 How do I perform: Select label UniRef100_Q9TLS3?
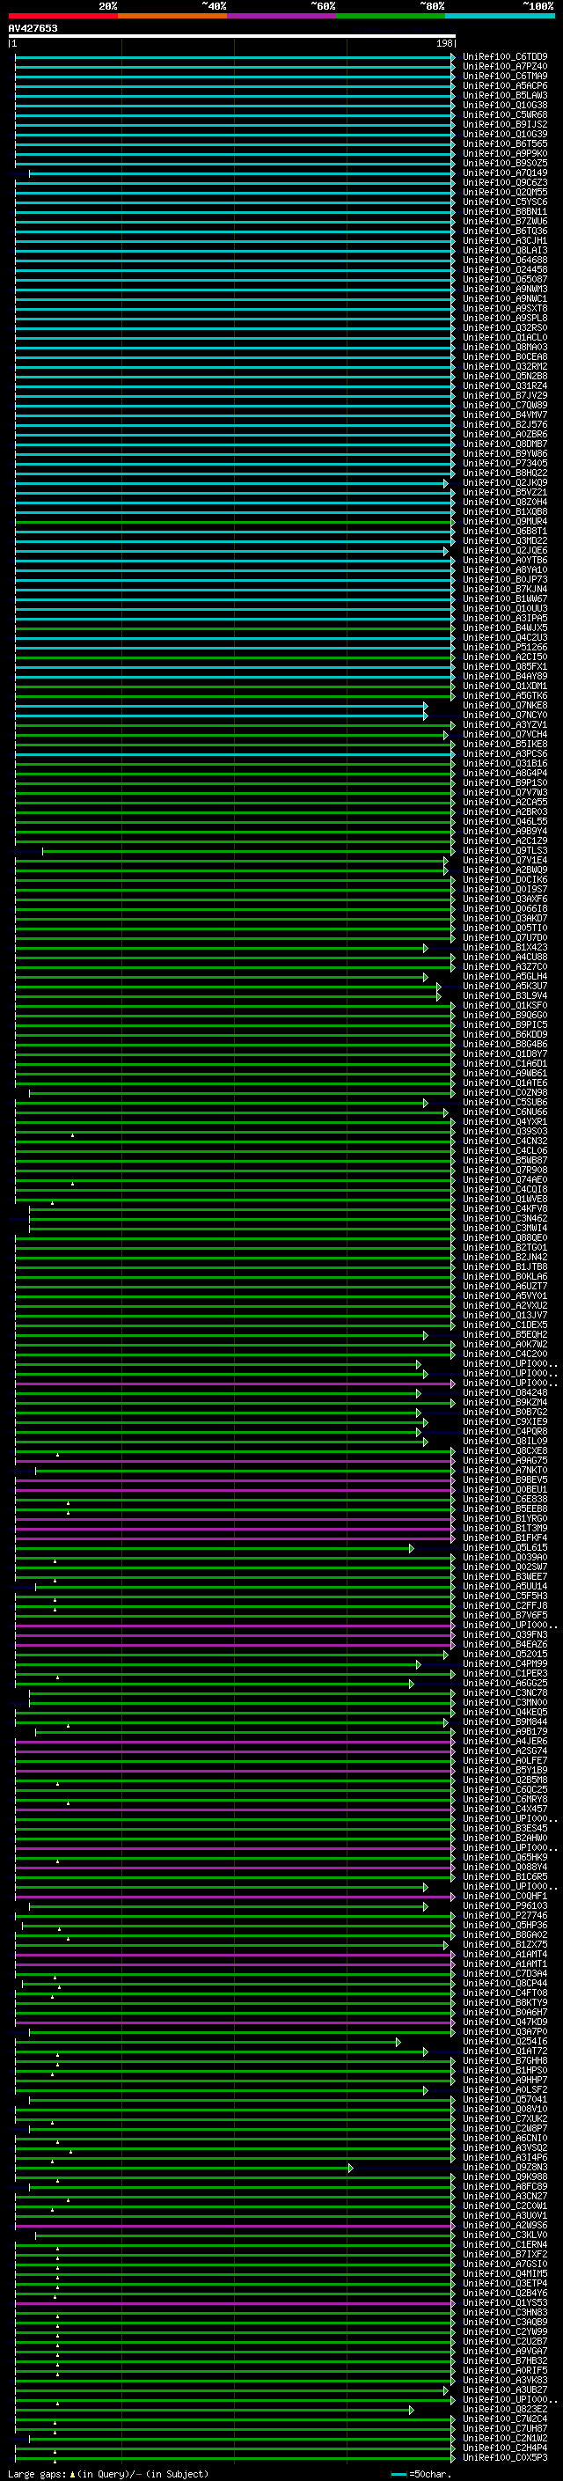coord(505,850)
